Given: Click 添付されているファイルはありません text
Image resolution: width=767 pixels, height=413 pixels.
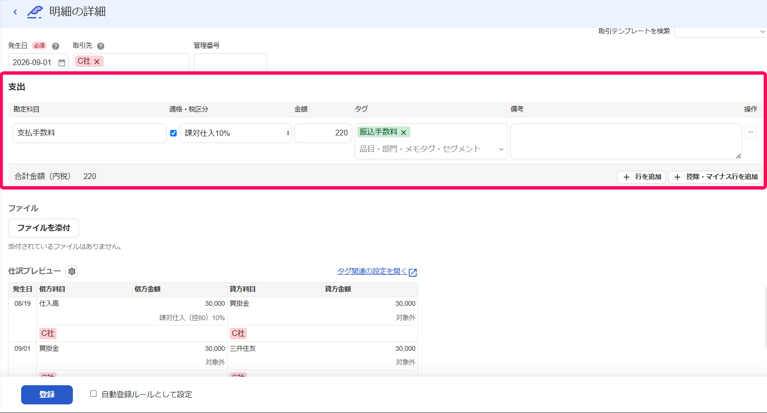Looking at the screenshot, I should pos(66,246).
